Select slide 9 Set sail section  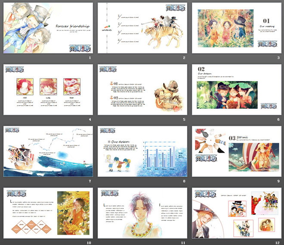click(x=237, y=151)
